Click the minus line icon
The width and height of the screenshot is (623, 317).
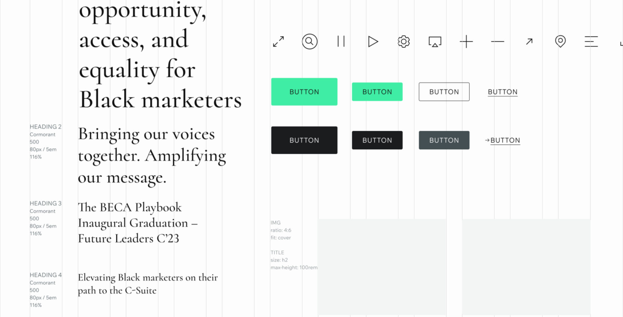tap(497, 41)
